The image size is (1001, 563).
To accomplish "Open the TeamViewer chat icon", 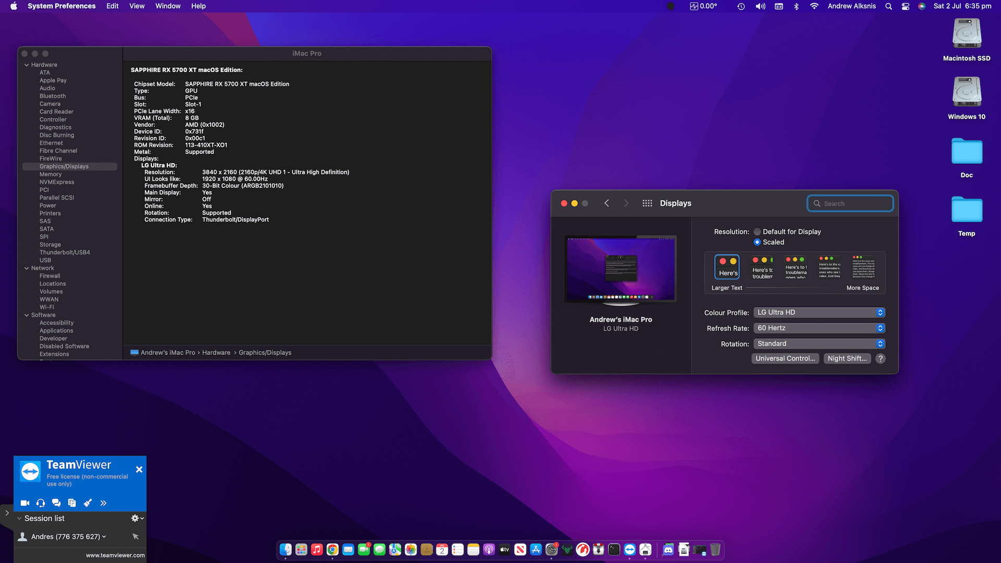I will coord(56,503).
